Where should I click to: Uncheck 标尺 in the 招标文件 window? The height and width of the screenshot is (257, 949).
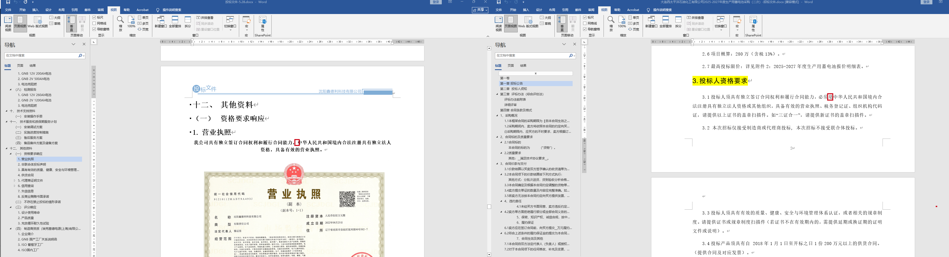point(585,18)
